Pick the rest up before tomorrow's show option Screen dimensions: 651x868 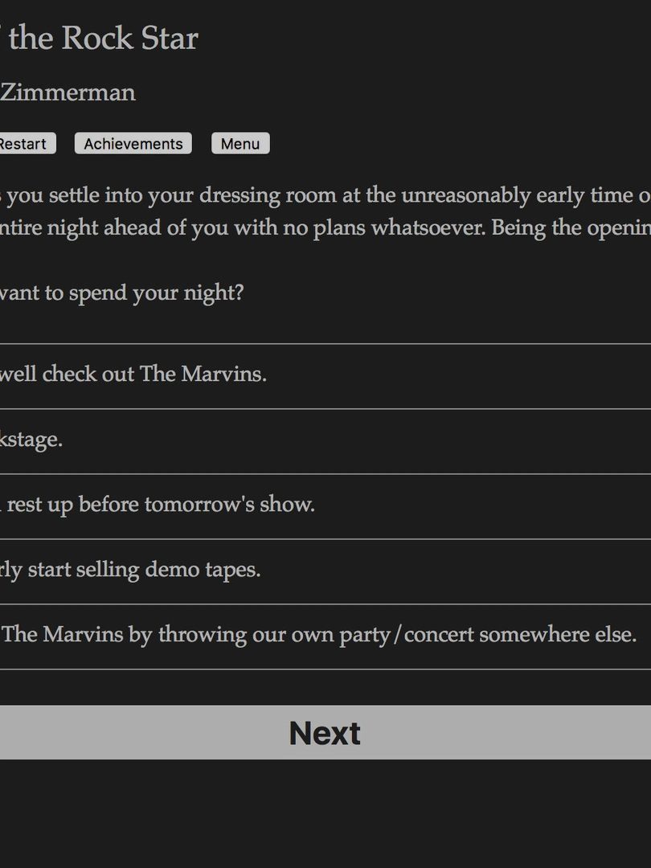click(x=159, y=505)
